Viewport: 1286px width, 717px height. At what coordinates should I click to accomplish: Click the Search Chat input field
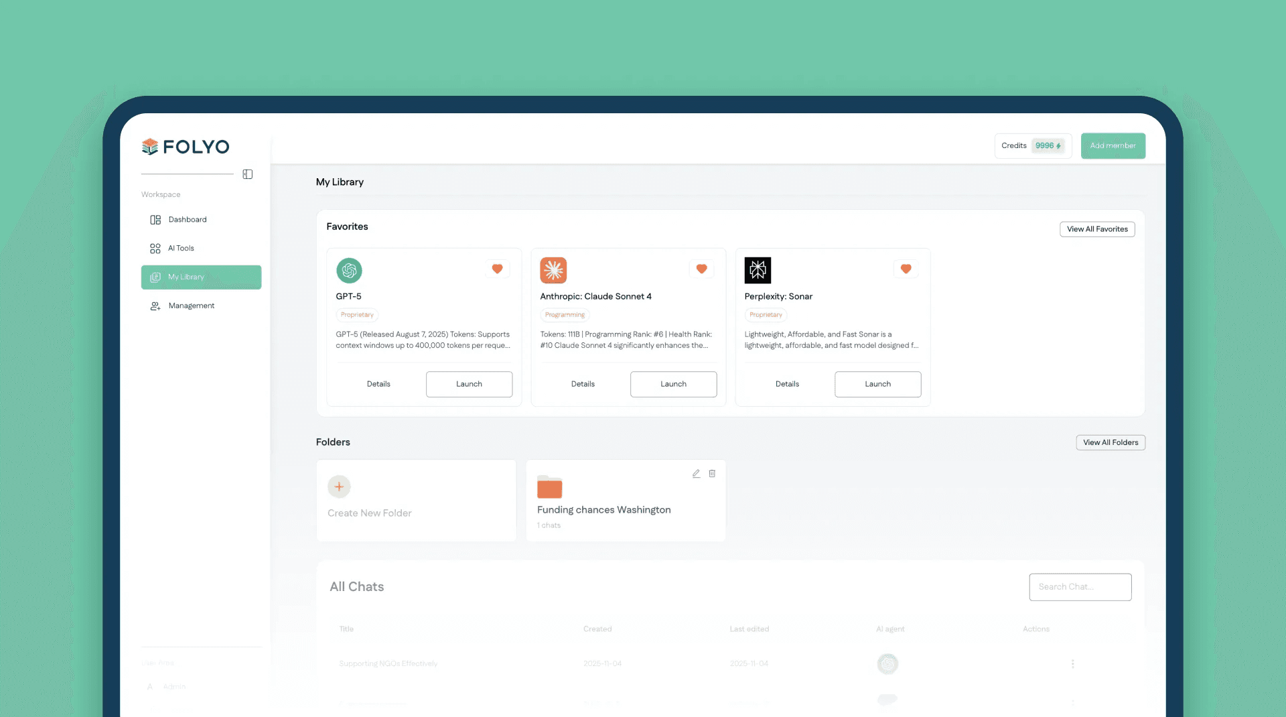1080,587
